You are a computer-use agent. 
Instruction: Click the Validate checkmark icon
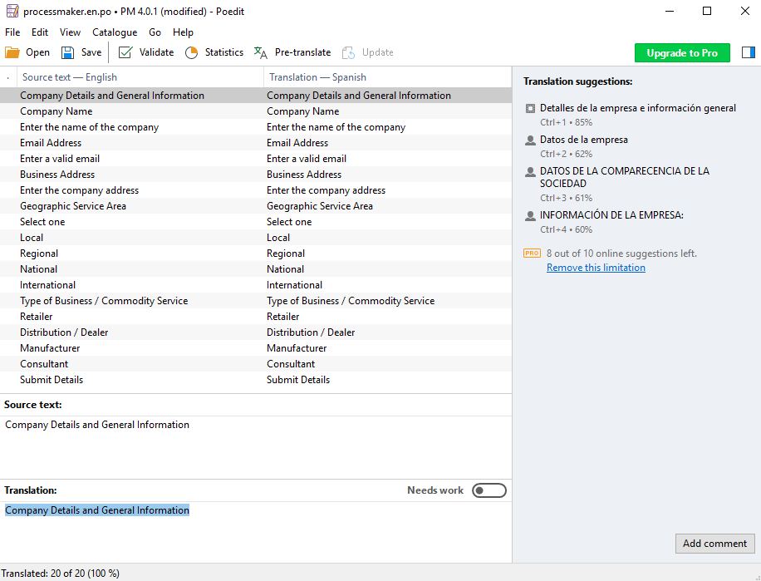(125, 52)
